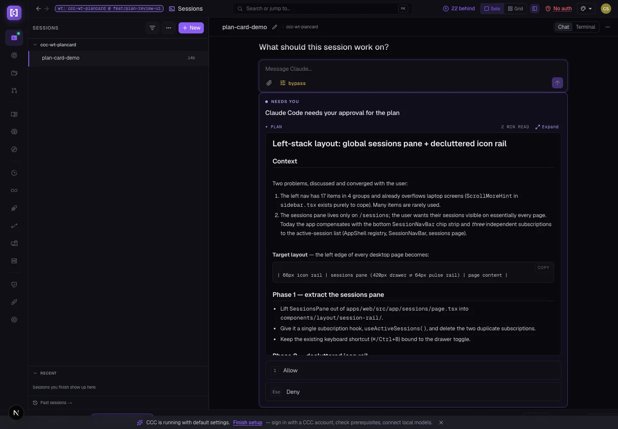Open the settings gear icon in the rail
This screenshot has height=429, width=618.
14,320
